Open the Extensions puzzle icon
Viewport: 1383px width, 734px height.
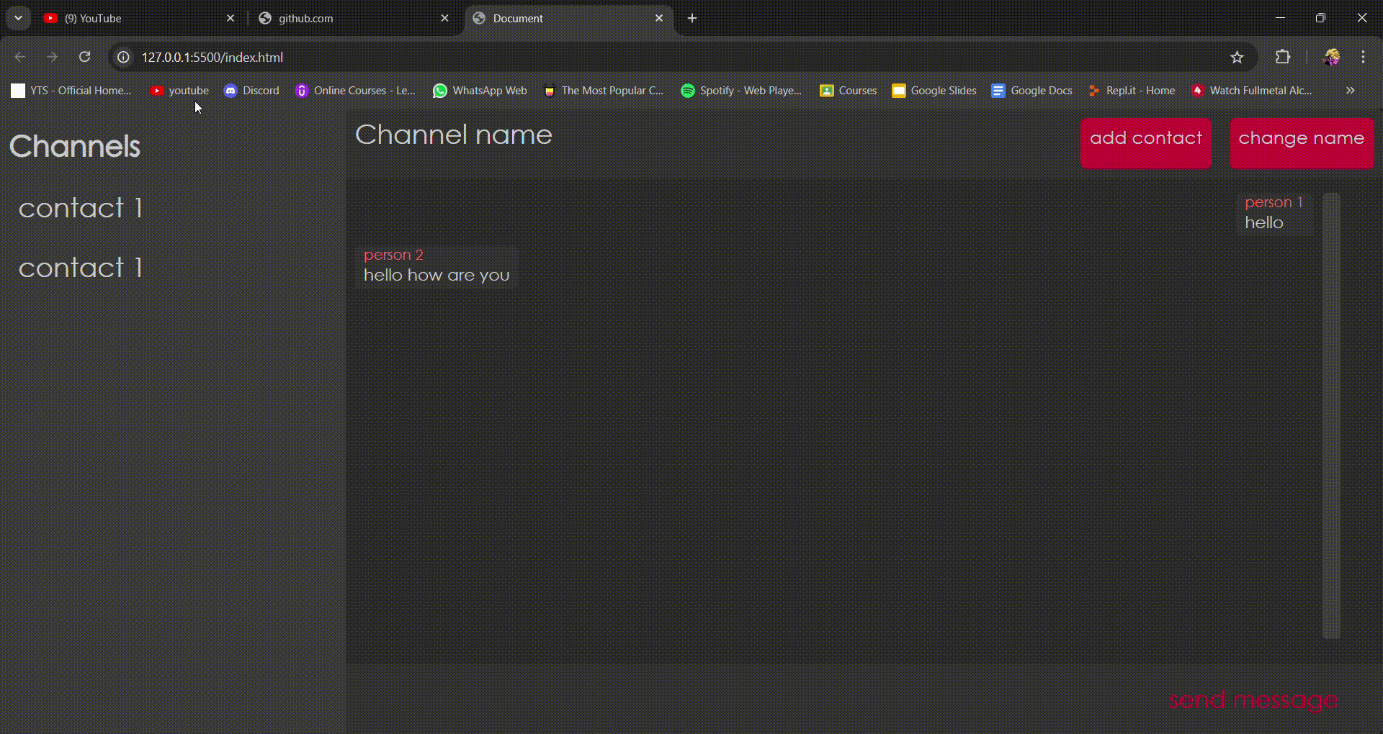(1283, 57)
